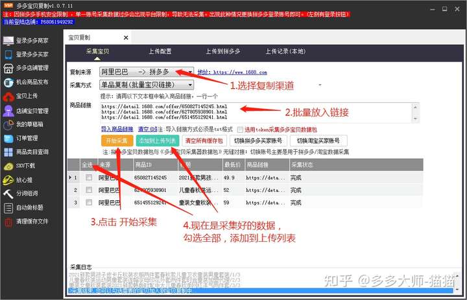
Task: Close the 宝贝复制 tab
Action: coord(126,38)
